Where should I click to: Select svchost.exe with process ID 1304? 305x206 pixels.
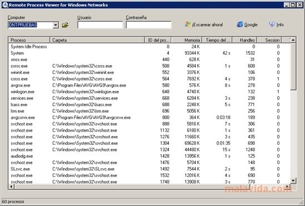pos(149,143)
